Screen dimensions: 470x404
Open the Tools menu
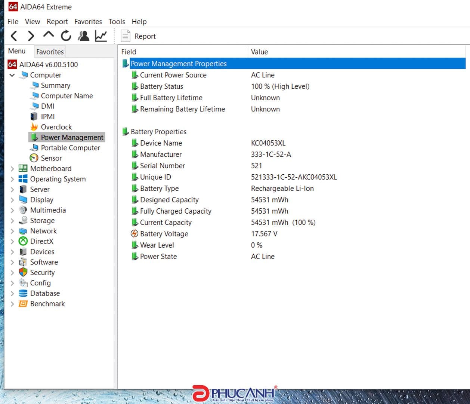click(x=117, y=22)
